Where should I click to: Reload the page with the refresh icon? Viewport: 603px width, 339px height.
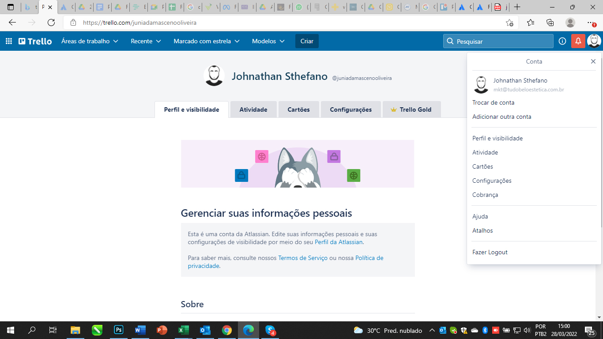(x=51, y=23)
